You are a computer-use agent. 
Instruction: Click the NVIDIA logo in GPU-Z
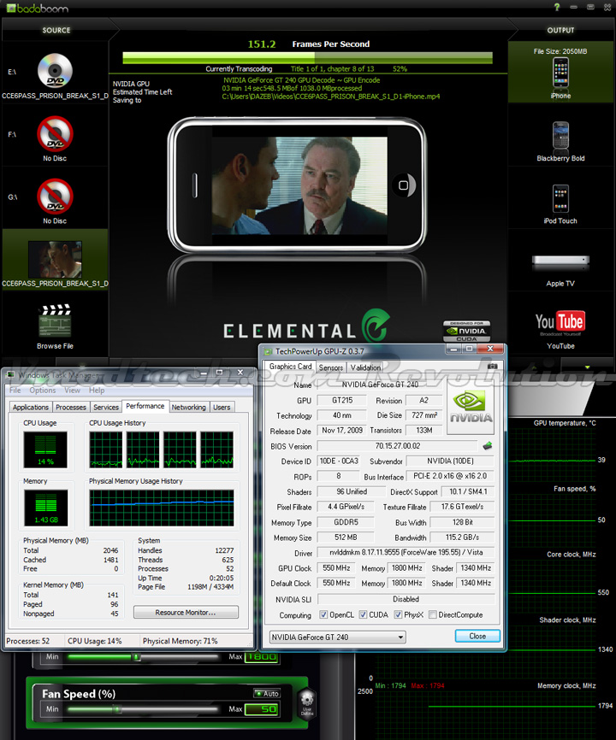(471, 408)
